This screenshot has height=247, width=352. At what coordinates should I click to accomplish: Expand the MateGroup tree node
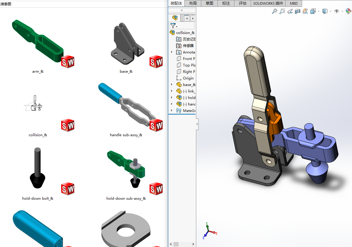172,110
